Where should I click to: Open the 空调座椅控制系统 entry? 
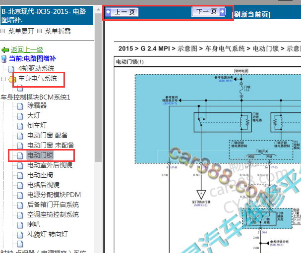(53, 214)
